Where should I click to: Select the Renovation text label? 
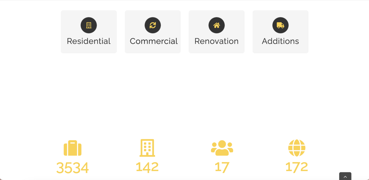pyautogui.click(x=216, y=41)
